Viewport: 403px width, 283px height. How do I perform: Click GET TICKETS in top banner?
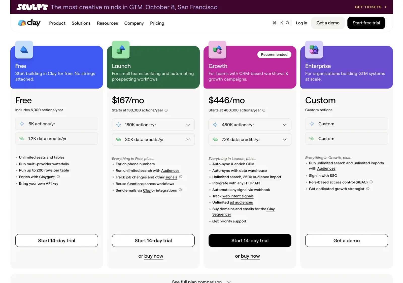tap(371, 7)
